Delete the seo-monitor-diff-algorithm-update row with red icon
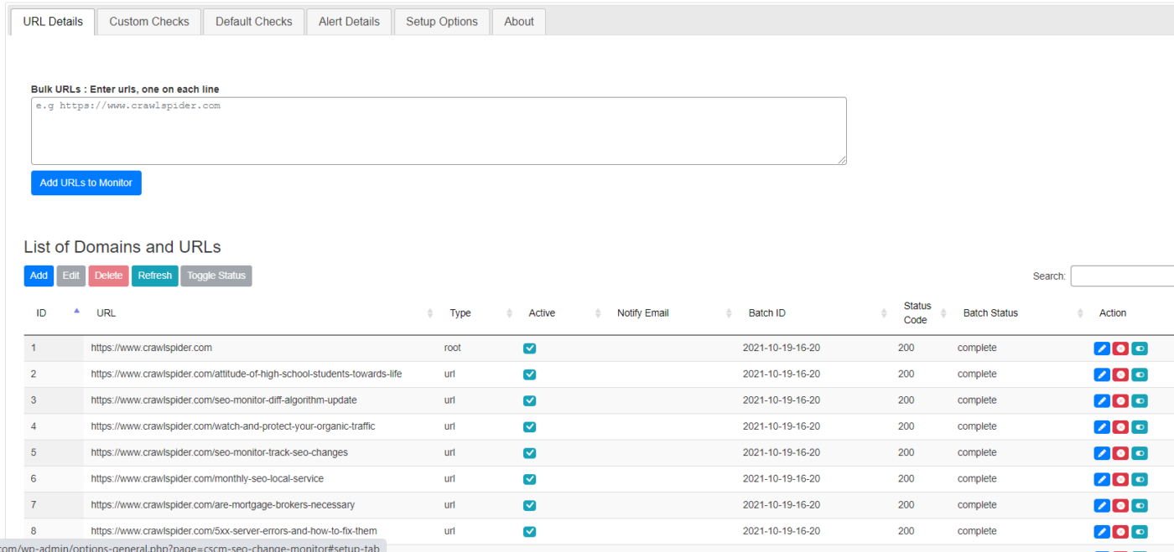The height and width of the screenshot is (552, 1174). (1120, 400)
